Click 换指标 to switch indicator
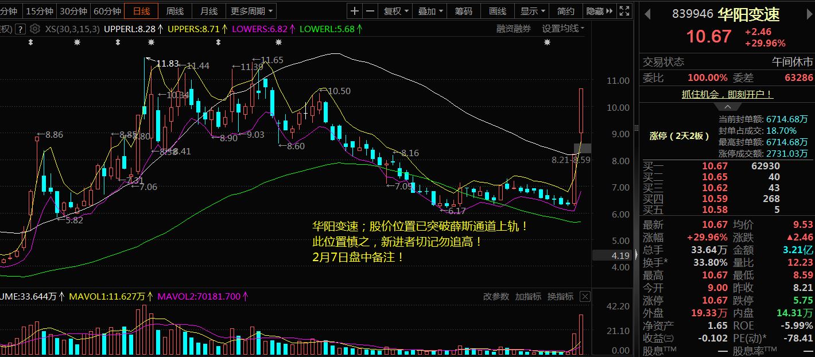Screen dimensions: 815x357 (560, 296)
